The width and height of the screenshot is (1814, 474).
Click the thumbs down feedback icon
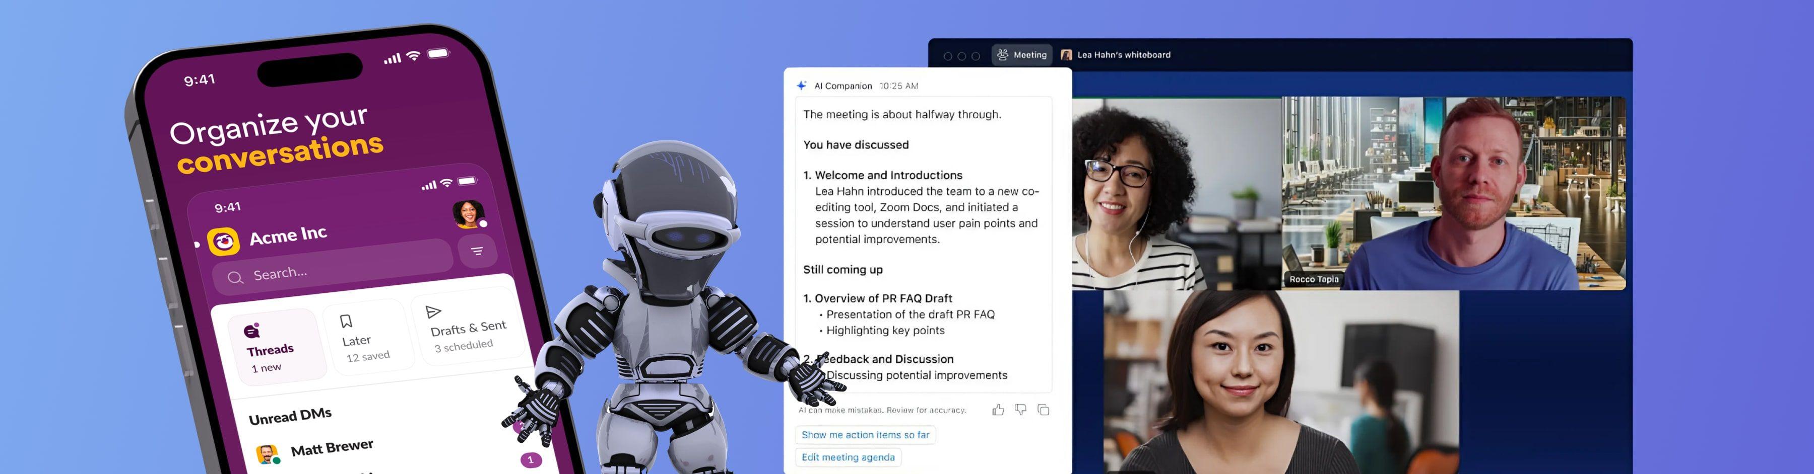point(1020,410)
